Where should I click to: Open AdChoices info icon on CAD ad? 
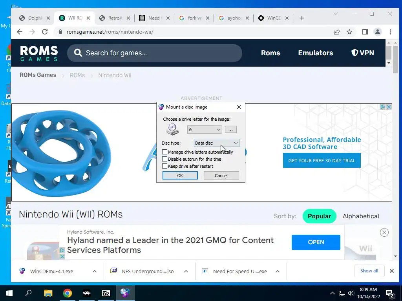coord(383,107)
